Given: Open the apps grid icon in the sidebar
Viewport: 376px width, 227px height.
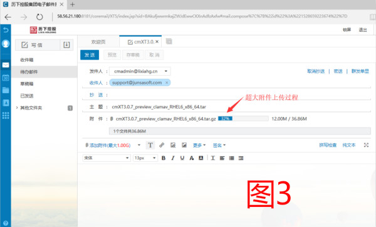Looking at the screenshot, I should point(6,116).
